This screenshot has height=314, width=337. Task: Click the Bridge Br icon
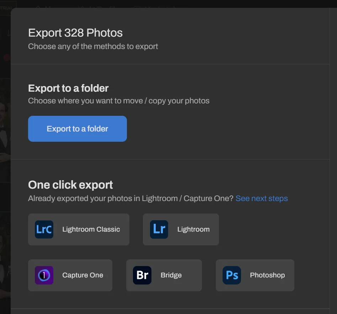point(142,275)
